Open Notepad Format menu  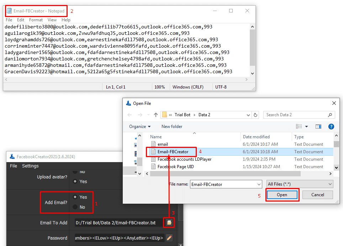36,20
